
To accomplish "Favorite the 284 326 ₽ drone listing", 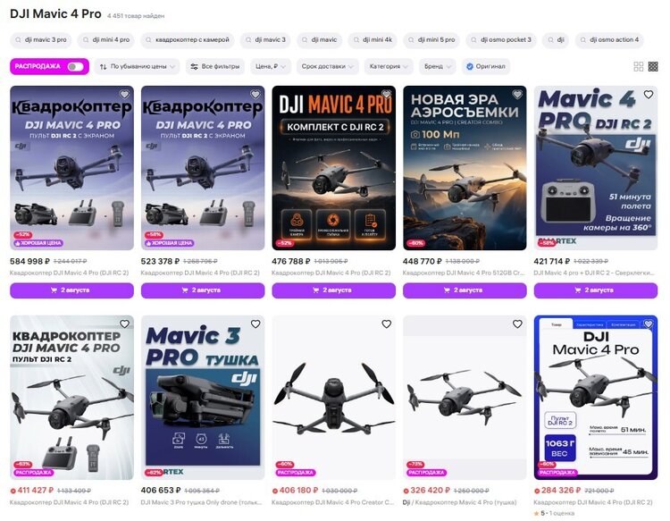I will (649, 324).
